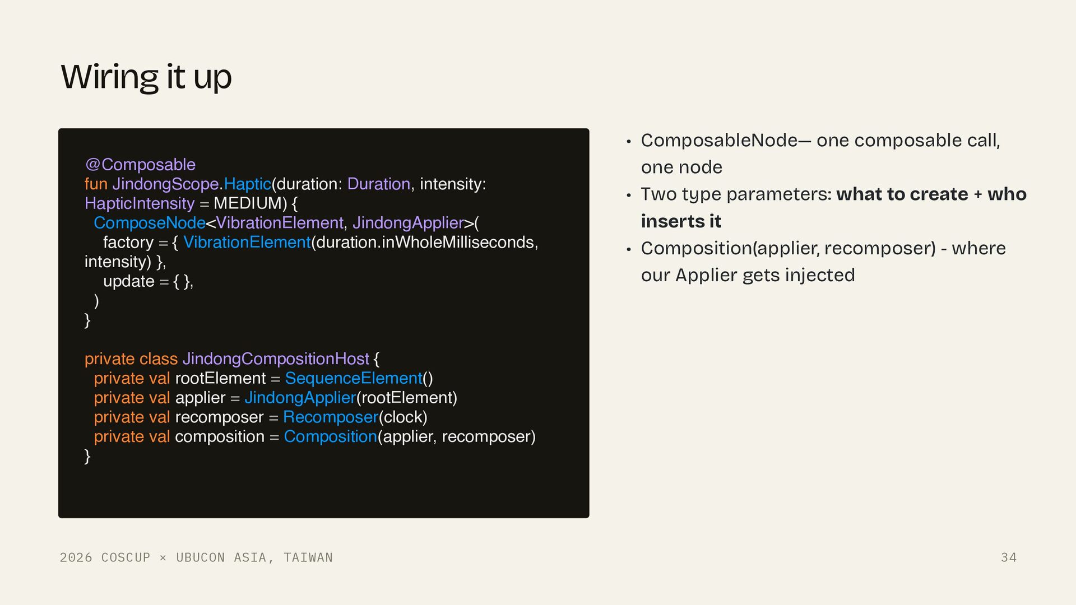Viewport: 1076px width, 605px height.
Task: Select the JindongCompositionHost class name
Action: click(276, 359)
